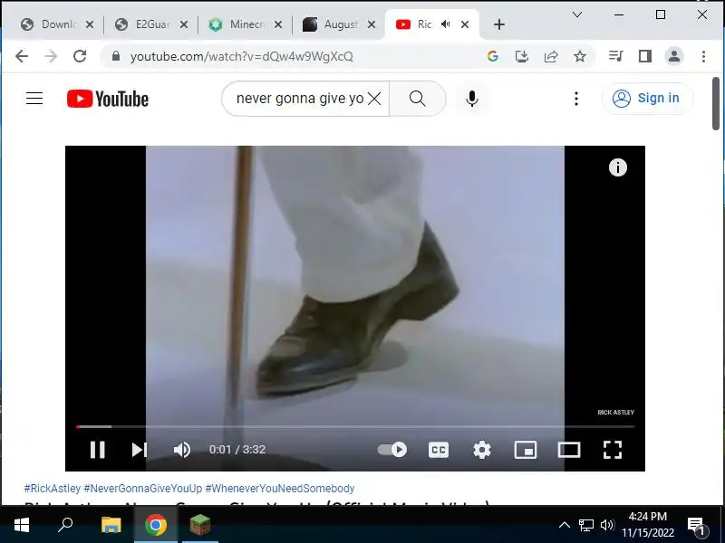Open the network tray icon
This screenshot has height=543, width=725.
[x=585, y=525]
